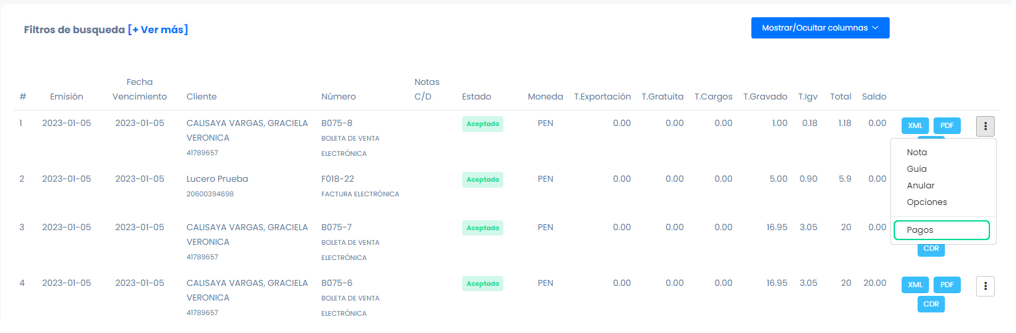Screen dimensions: 1016x333
Task: Download XML for boleta B075-6
Action: tap(915, 285)
